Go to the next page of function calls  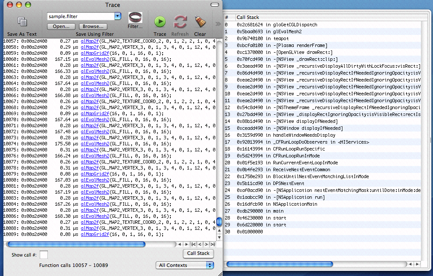[206, 245]
